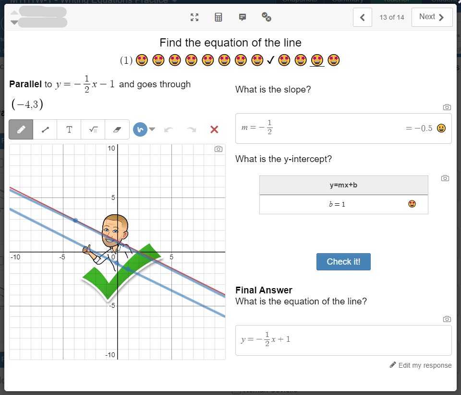Click Edit my response link
Screen dimensions: 461x395
tap(421, 365)
